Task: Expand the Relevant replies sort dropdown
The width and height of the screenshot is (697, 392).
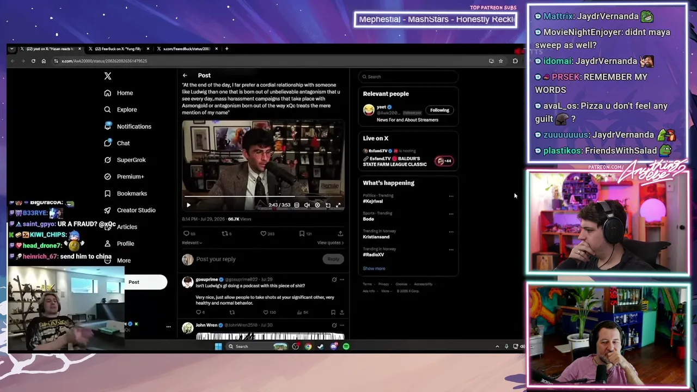Action: point(192,243)
